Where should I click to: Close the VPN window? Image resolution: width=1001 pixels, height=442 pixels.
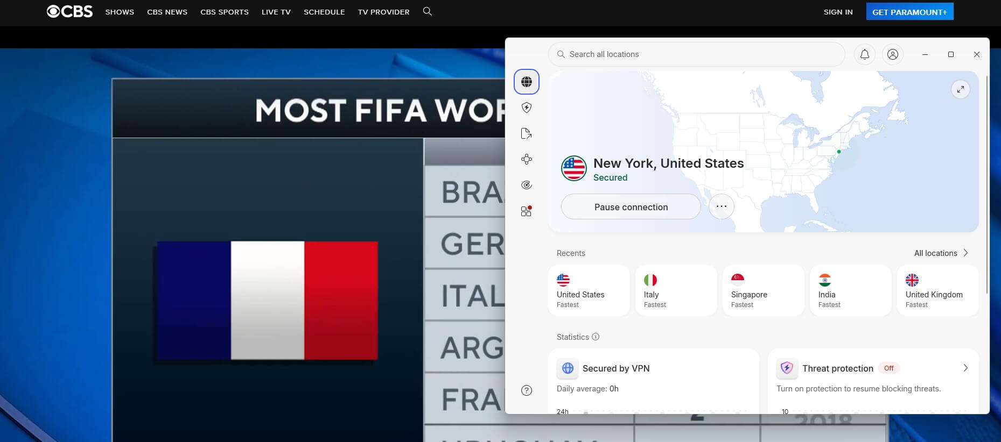pyautogui.click(x=977, y=54)
